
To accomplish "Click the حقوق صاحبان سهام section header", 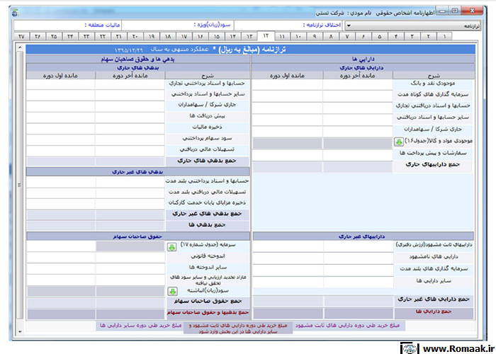I will pos(137,236).
